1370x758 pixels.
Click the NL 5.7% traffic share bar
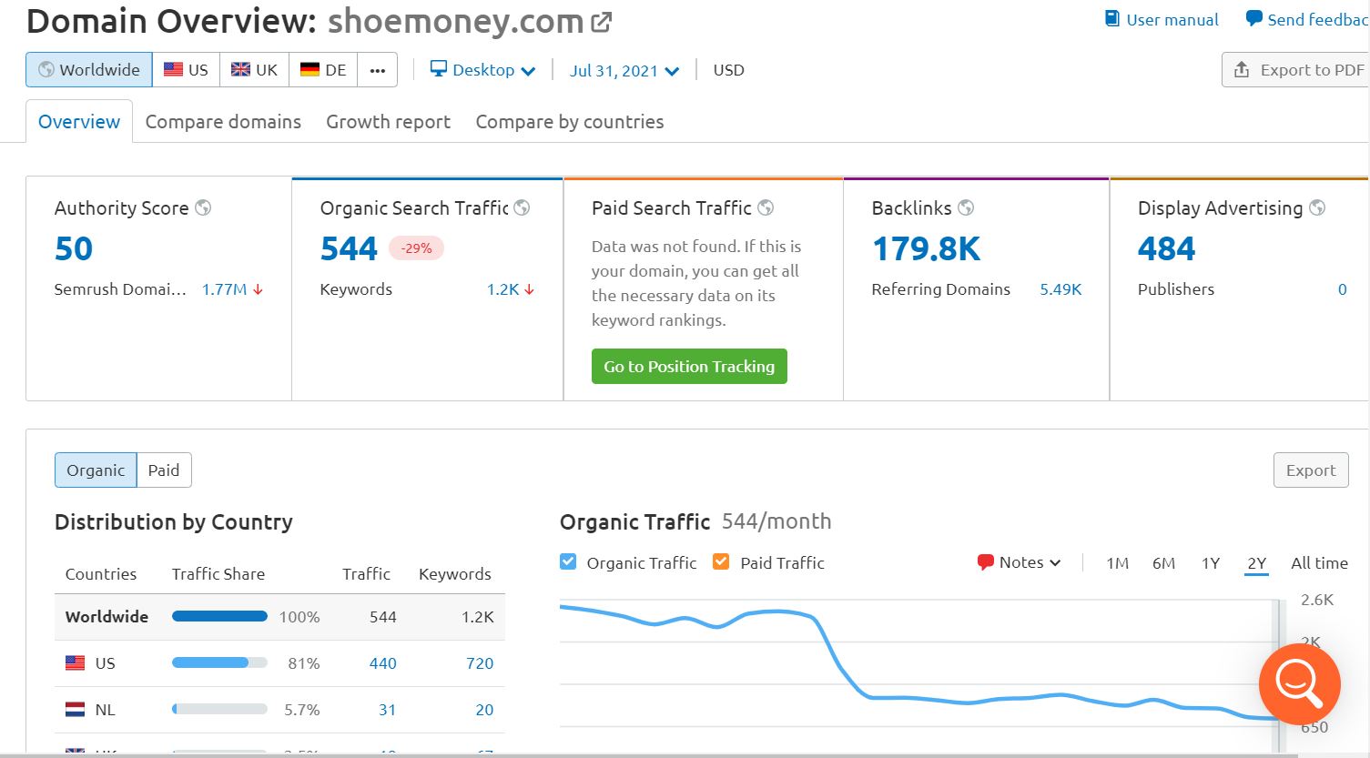(219, 710)
